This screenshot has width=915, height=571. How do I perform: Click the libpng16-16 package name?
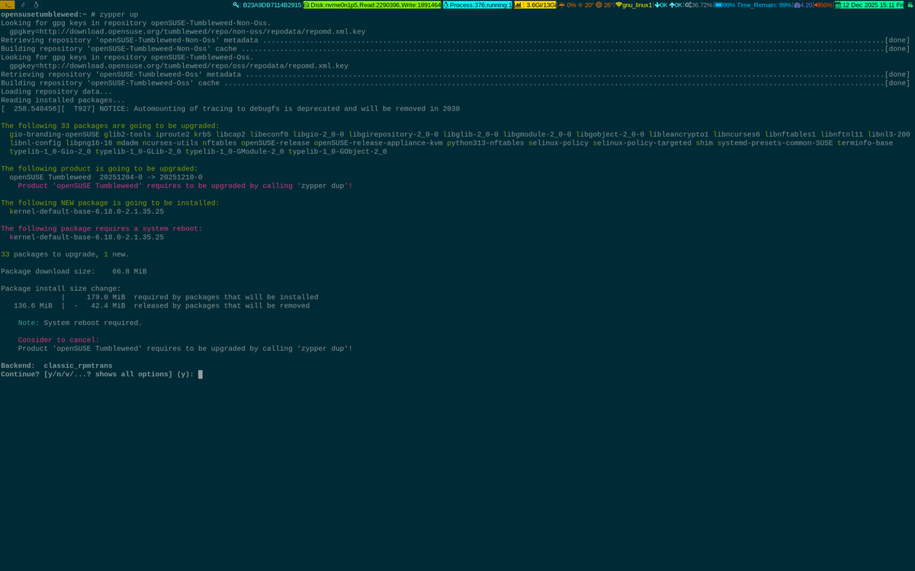pos(88,143)
